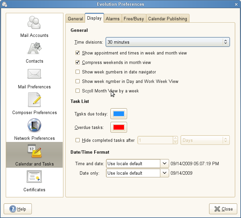241x218 pixels.
Task: Pick color for Tasks due today
Action: [x=119, y=114]
